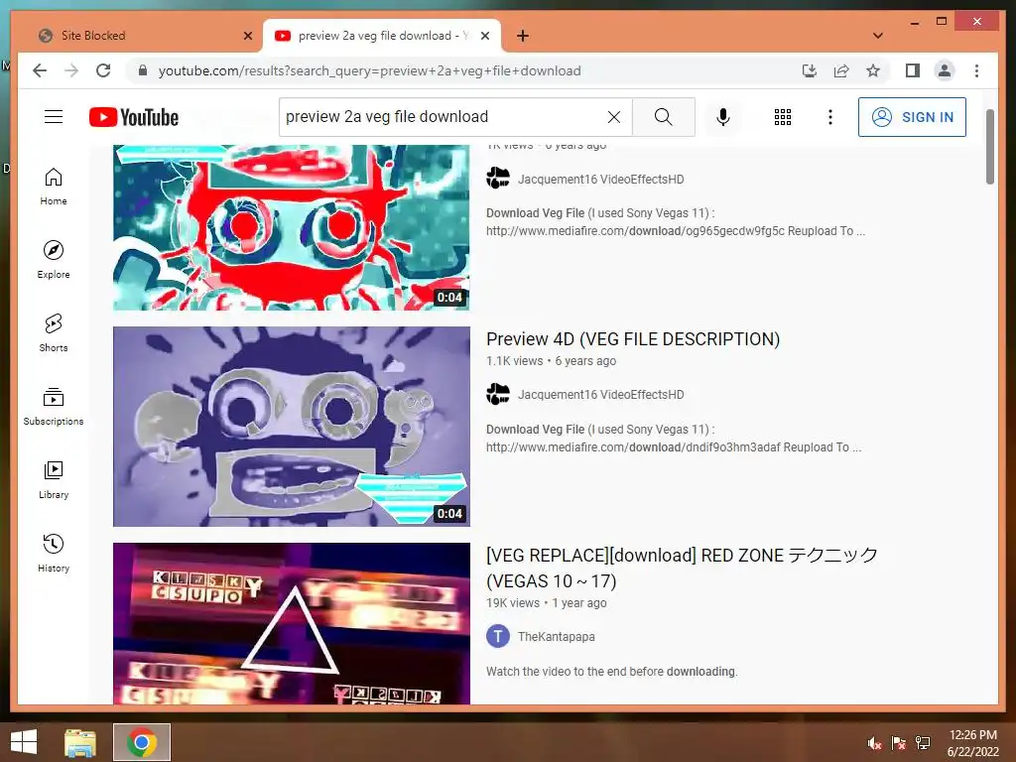Open the red Klasky Csupo video thumbnail
Screen dimensions: 1016x762
(291, 227)
